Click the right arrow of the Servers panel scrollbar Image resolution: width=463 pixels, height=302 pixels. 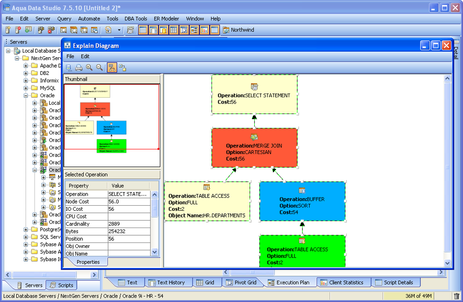[94, 275]
